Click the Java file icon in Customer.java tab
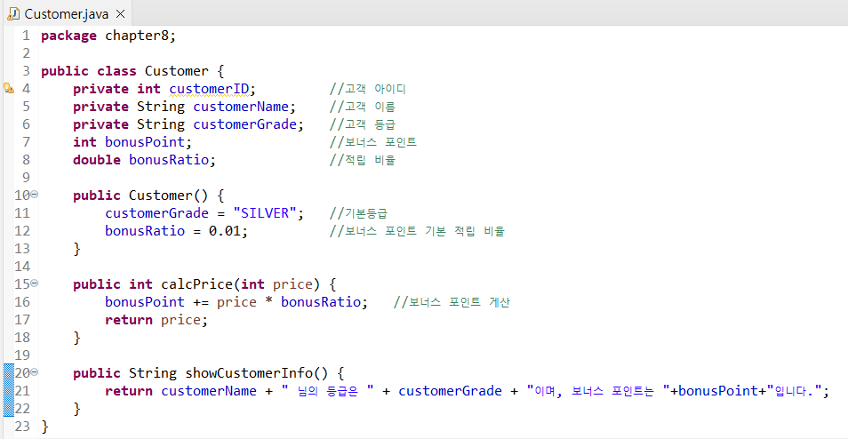848x439 pixels. [13, 13]
